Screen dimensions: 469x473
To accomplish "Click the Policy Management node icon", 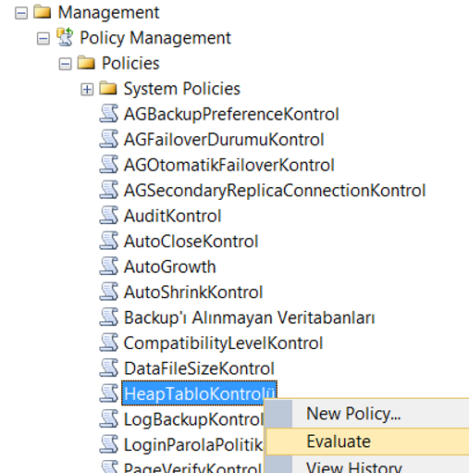I will click(x=65, y=37).
